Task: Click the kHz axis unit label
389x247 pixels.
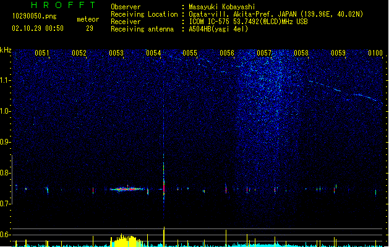Action: click(x=6, y=50)
